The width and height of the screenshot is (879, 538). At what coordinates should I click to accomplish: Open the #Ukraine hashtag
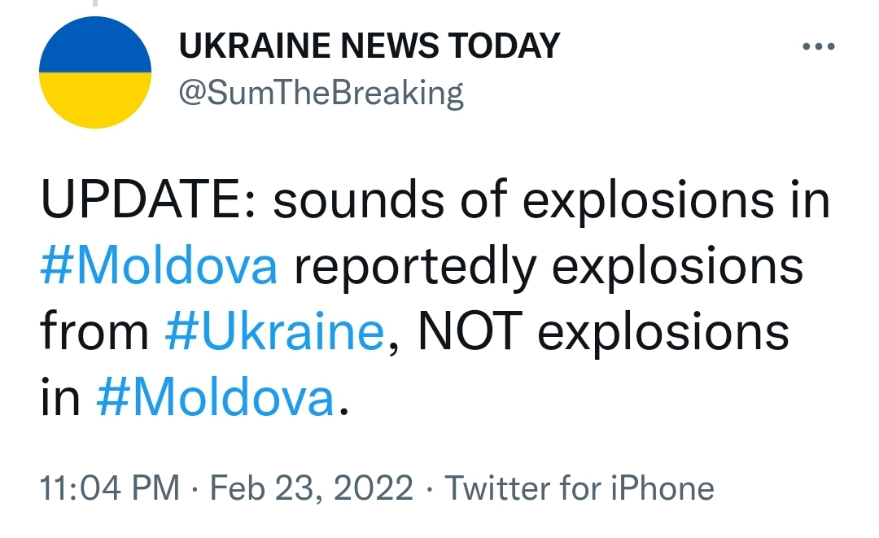pyautogui.click(x=273, y=332)
